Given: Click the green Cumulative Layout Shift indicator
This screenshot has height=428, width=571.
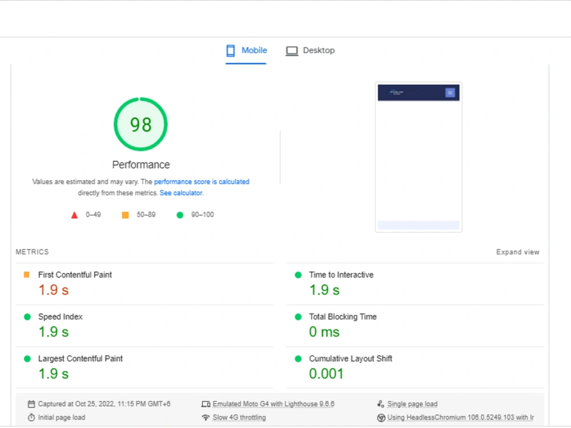Looking at the screenshot, I should (x=298, y=358).
